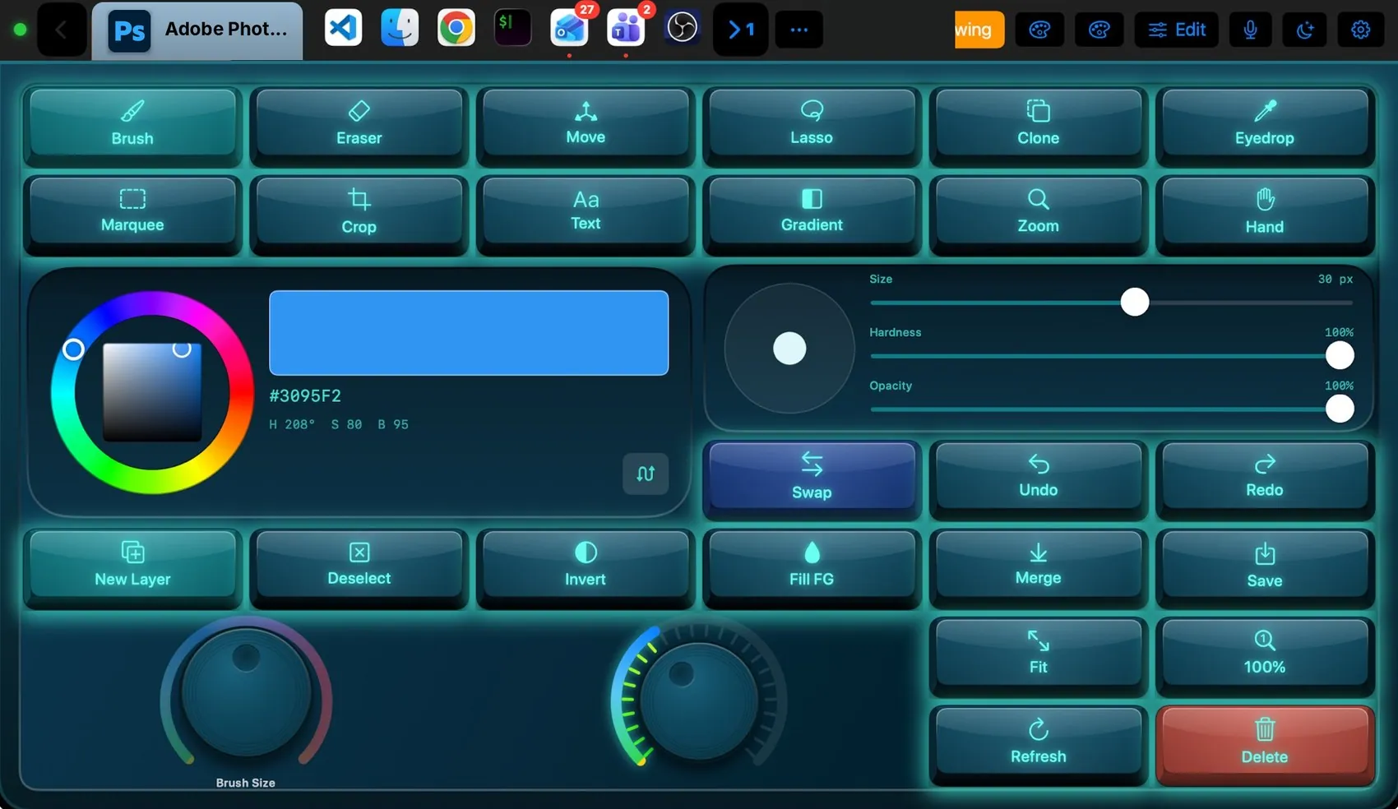Swap foreground and background colors
Viewport: 1398px width, 809px height.
[x=812, y=477]
